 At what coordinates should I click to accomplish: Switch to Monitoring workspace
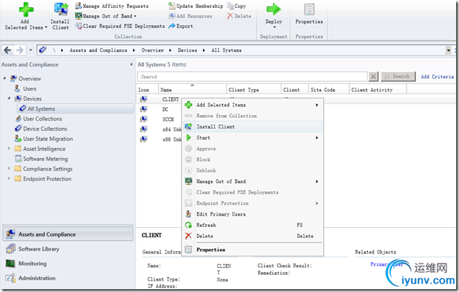[x=68, y=263]
